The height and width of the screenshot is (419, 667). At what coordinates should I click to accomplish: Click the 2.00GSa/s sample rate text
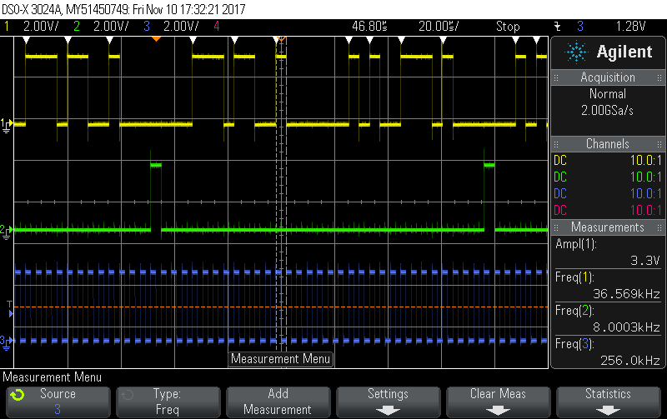(608, 111)
